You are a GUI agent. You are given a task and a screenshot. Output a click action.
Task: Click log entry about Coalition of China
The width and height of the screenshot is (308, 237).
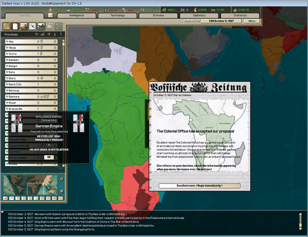pos(73,222)
